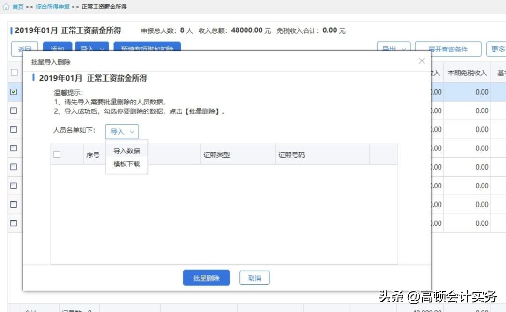The height and width of the screenshot is (312, 506).
Task: Click the 取消 cancel button
Action: pos(254,277)
